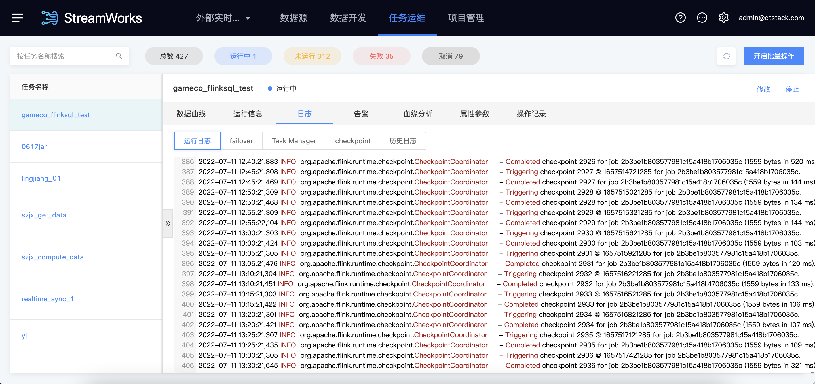Open the settings gear icon

(x=723, y=18)
